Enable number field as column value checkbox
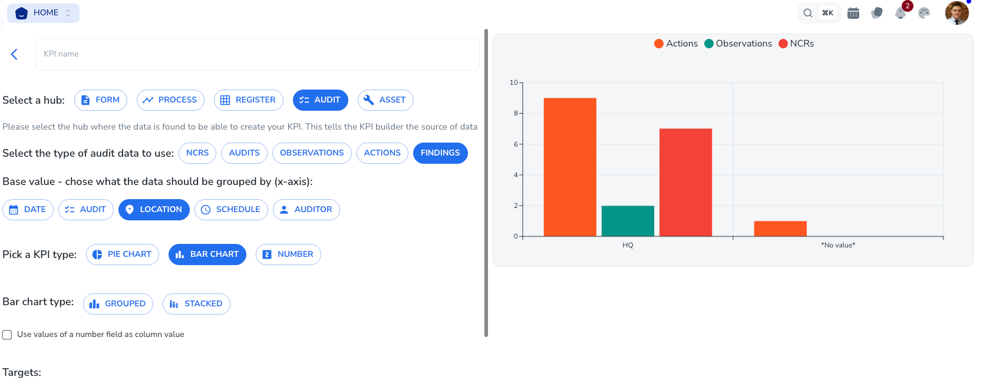This screenshot has width=983, height=380. click(x=7, y=335)
